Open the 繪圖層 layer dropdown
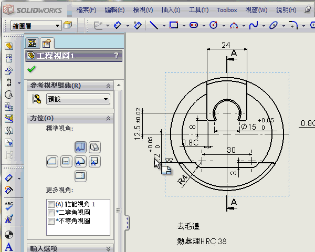Screen dimensions: 315x252 (57, 26)
